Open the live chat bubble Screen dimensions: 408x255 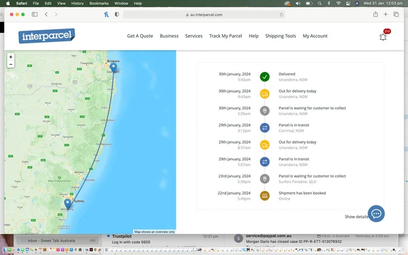376,214
